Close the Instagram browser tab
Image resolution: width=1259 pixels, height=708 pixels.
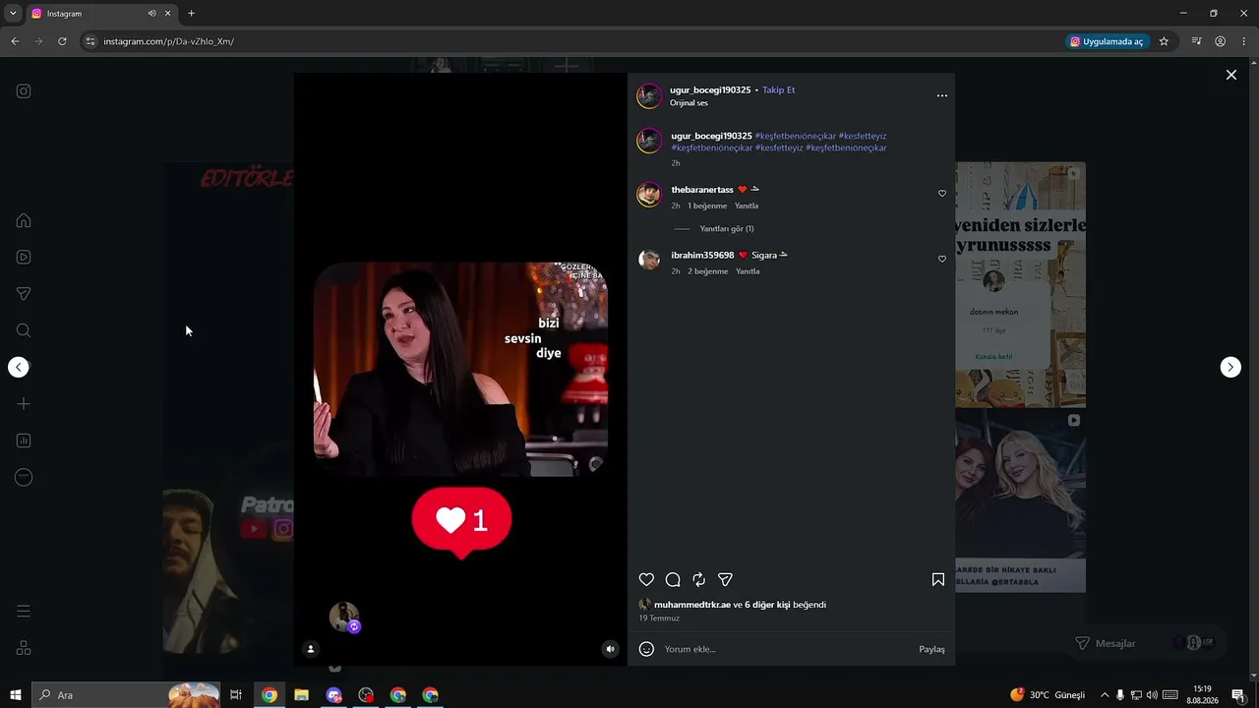(x=168, y=14)
